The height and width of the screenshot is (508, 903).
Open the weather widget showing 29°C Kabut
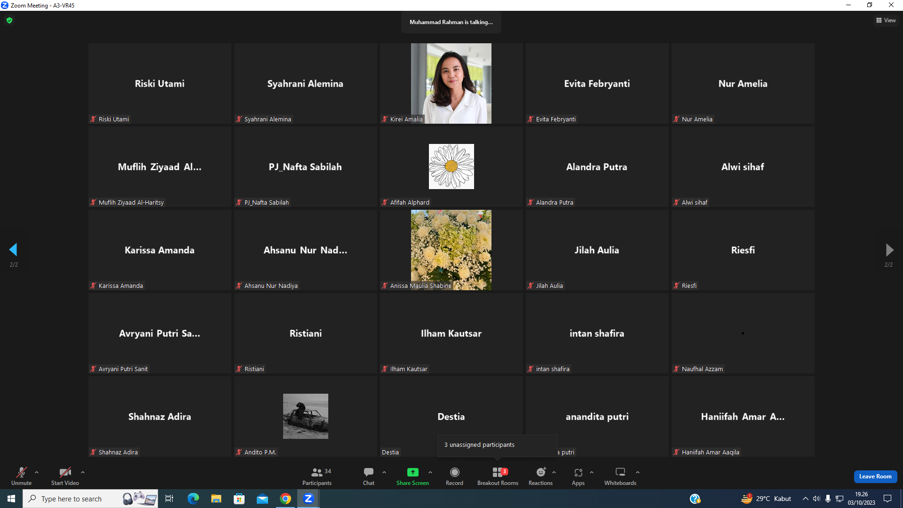click(766, 499)
